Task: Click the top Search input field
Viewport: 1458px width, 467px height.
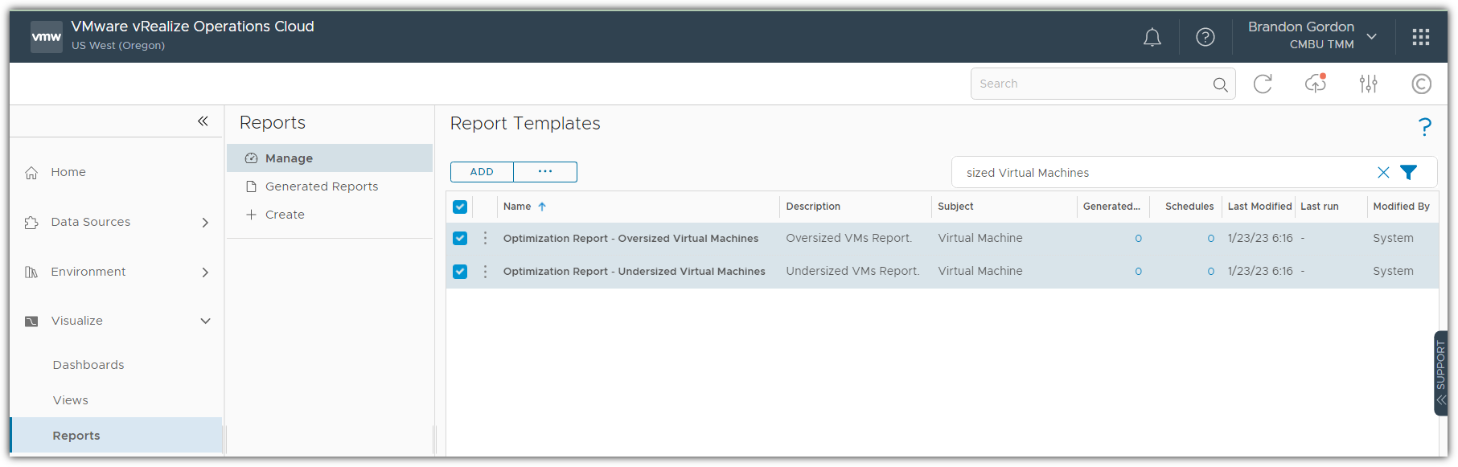Action: click(x=1090, y=84)
